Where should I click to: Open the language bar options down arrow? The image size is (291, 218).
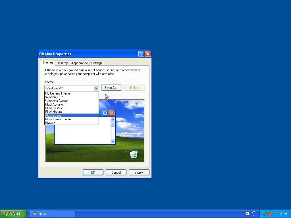253,215
